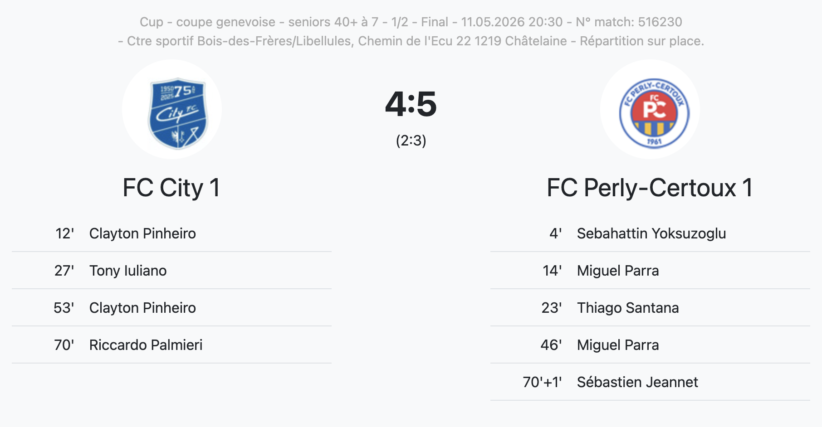The width and height of the screenshot is (822, 427).
Task: Click the 4:5 final score
Action: pyautogui.click(x=411, y=104)
